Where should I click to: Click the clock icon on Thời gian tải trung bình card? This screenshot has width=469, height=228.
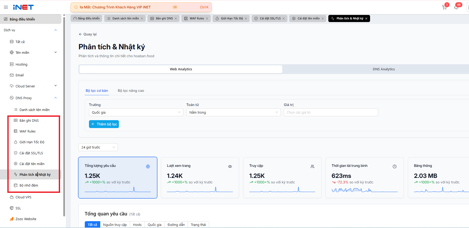click(x=394, y=166)
